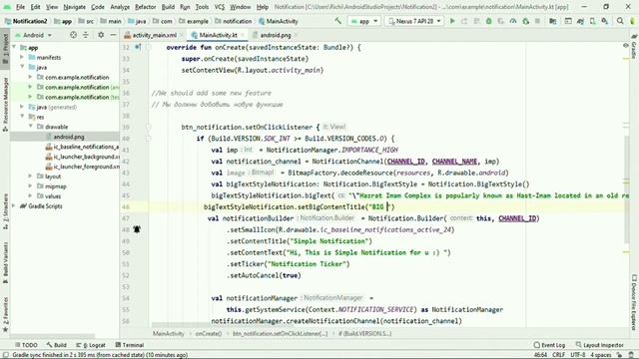
Task: Open the app run configuration dropdown
Action: [x=364, y=21]
